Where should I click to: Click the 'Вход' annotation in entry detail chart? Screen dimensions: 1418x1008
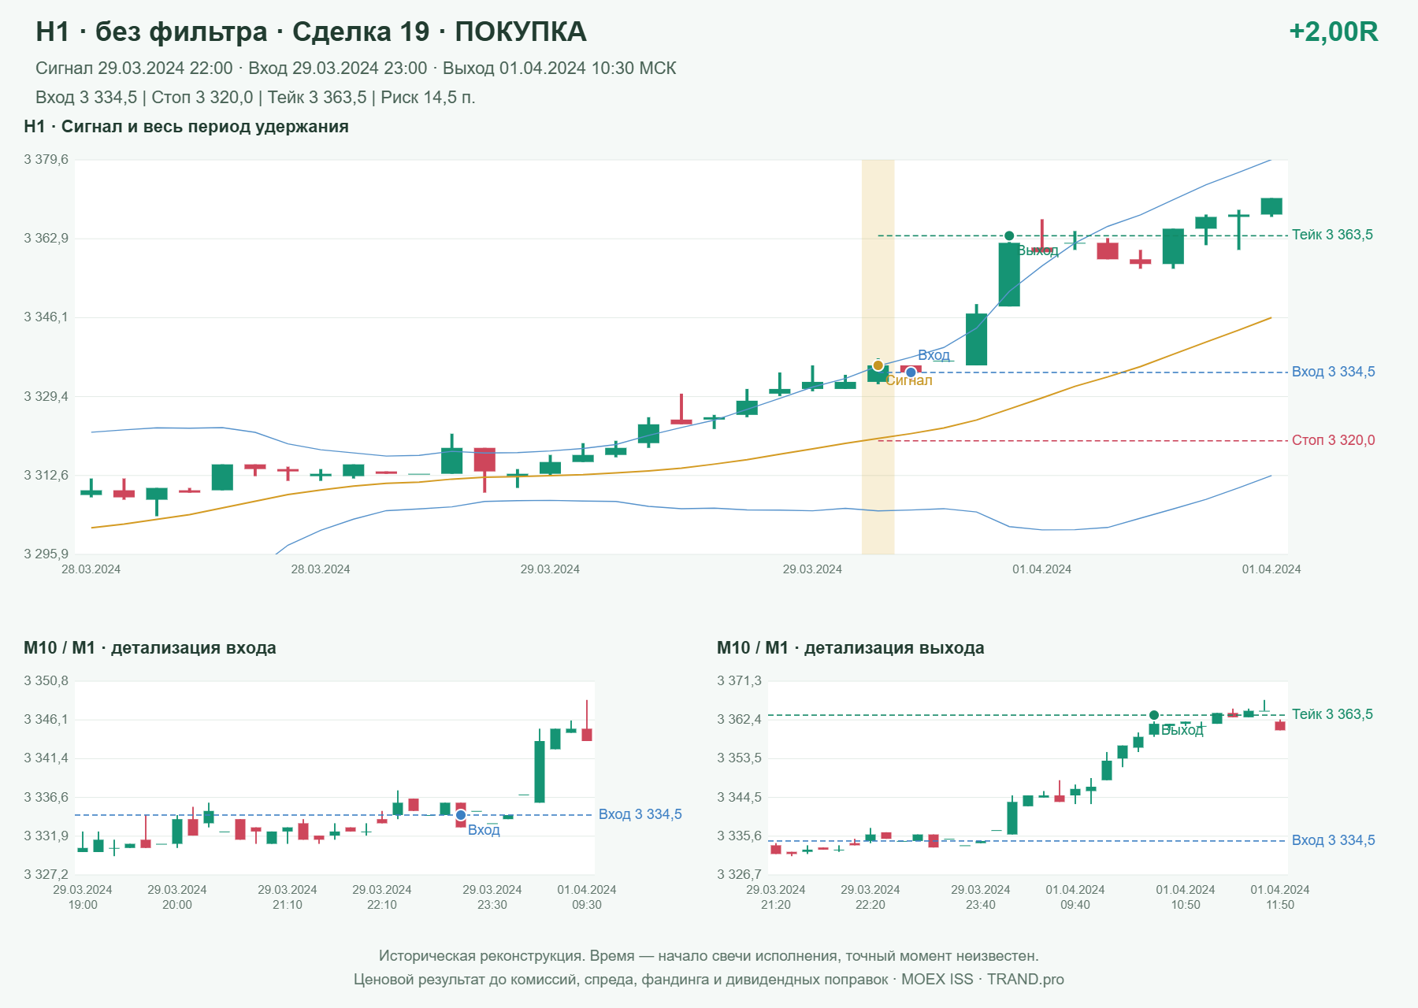point(484,830)
